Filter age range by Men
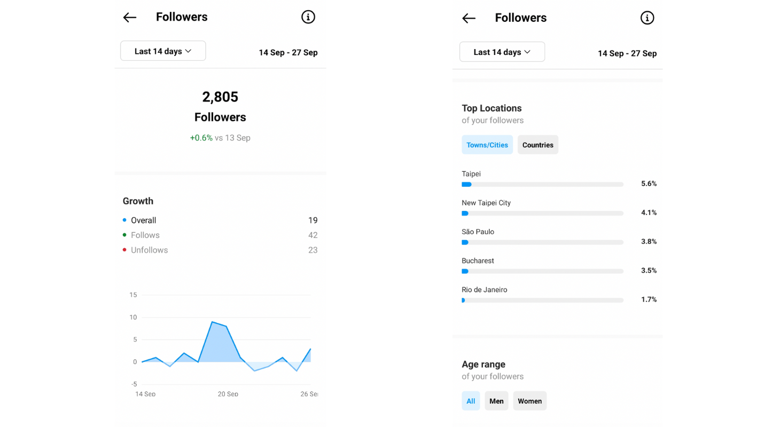 pyautogui.click(x=496, y=401)
